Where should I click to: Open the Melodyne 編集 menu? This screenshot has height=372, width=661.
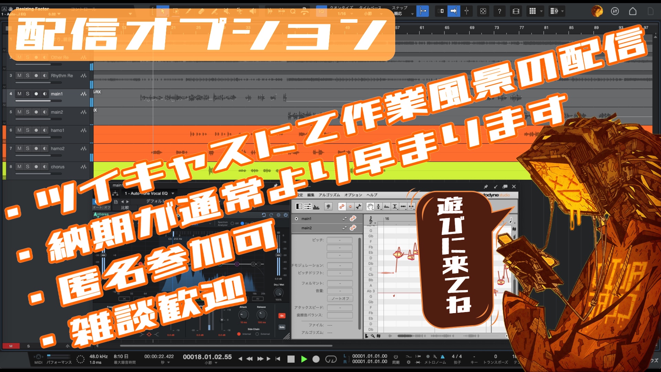(311, 195)
